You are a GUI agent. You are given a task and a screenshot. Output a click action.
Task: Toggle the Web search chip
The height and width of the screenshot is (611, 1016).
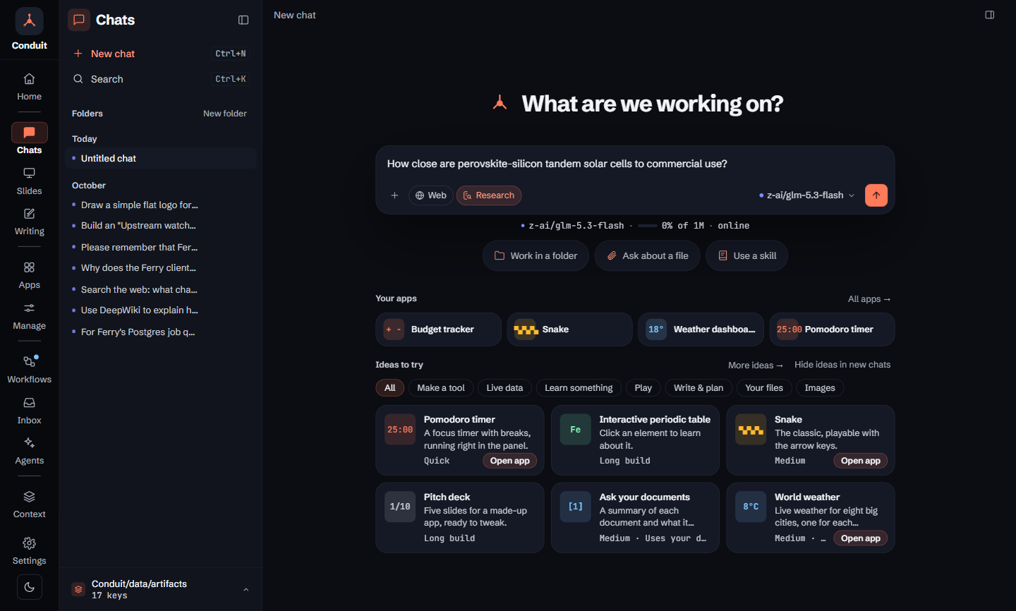coord(430,195)
